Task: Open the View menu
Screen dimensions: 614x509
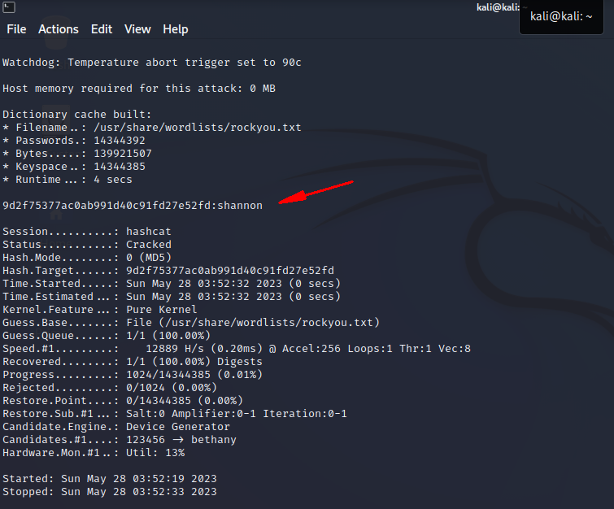Action: tap(137, 29)
